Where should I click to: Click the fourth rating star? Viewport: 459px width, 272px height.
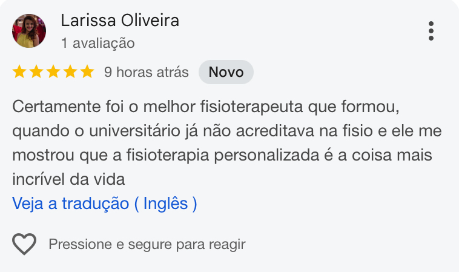pos(70,72)
